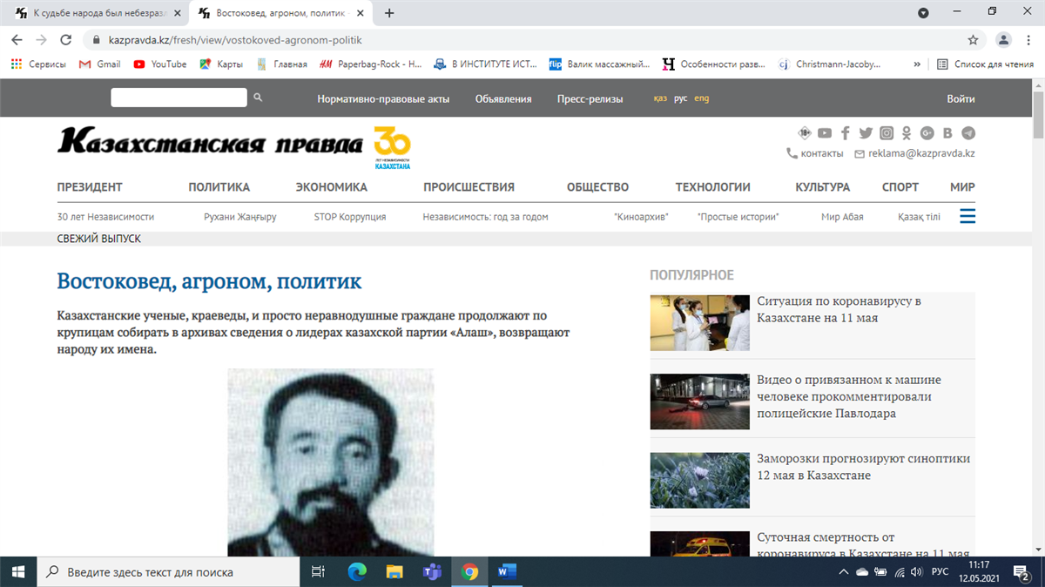The height and width of the screenshot is (587, 1045).
Task: Open the ПОЛИТИКА section
Action: point(219,187)
